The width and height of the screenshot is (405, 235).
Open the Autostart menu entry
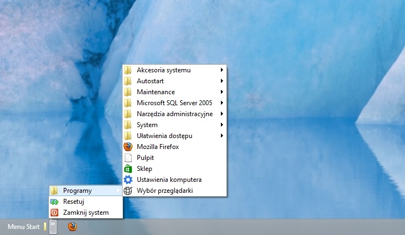pos(175,81)
